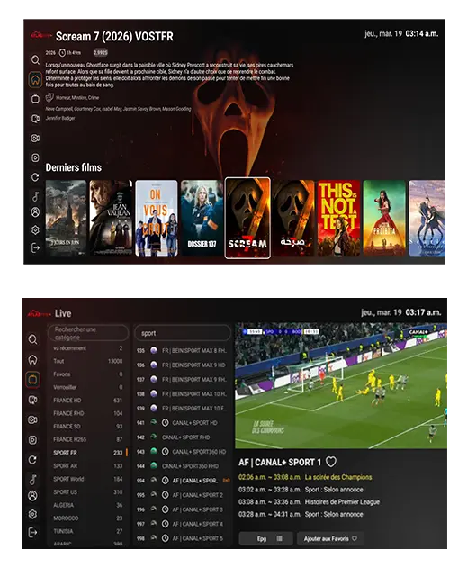The height and width of the screenshot is (567, 468).
Task: Play channel 996 AF | CANAL+ SPORT 3
Action: click(183, 509)
